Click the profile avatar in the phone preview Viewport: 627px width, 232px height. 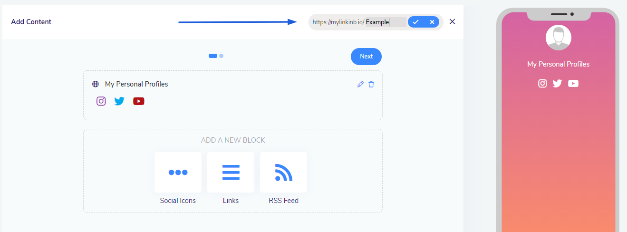coord(558,38)
